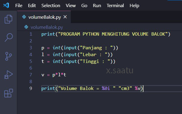Click line number 5 in gutter
Screen dimensions: 182x114
pyautogui.click(x=31, y=61)
